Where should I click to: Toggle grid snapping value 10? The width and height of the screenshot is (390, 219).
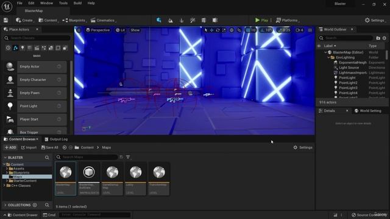250,30
